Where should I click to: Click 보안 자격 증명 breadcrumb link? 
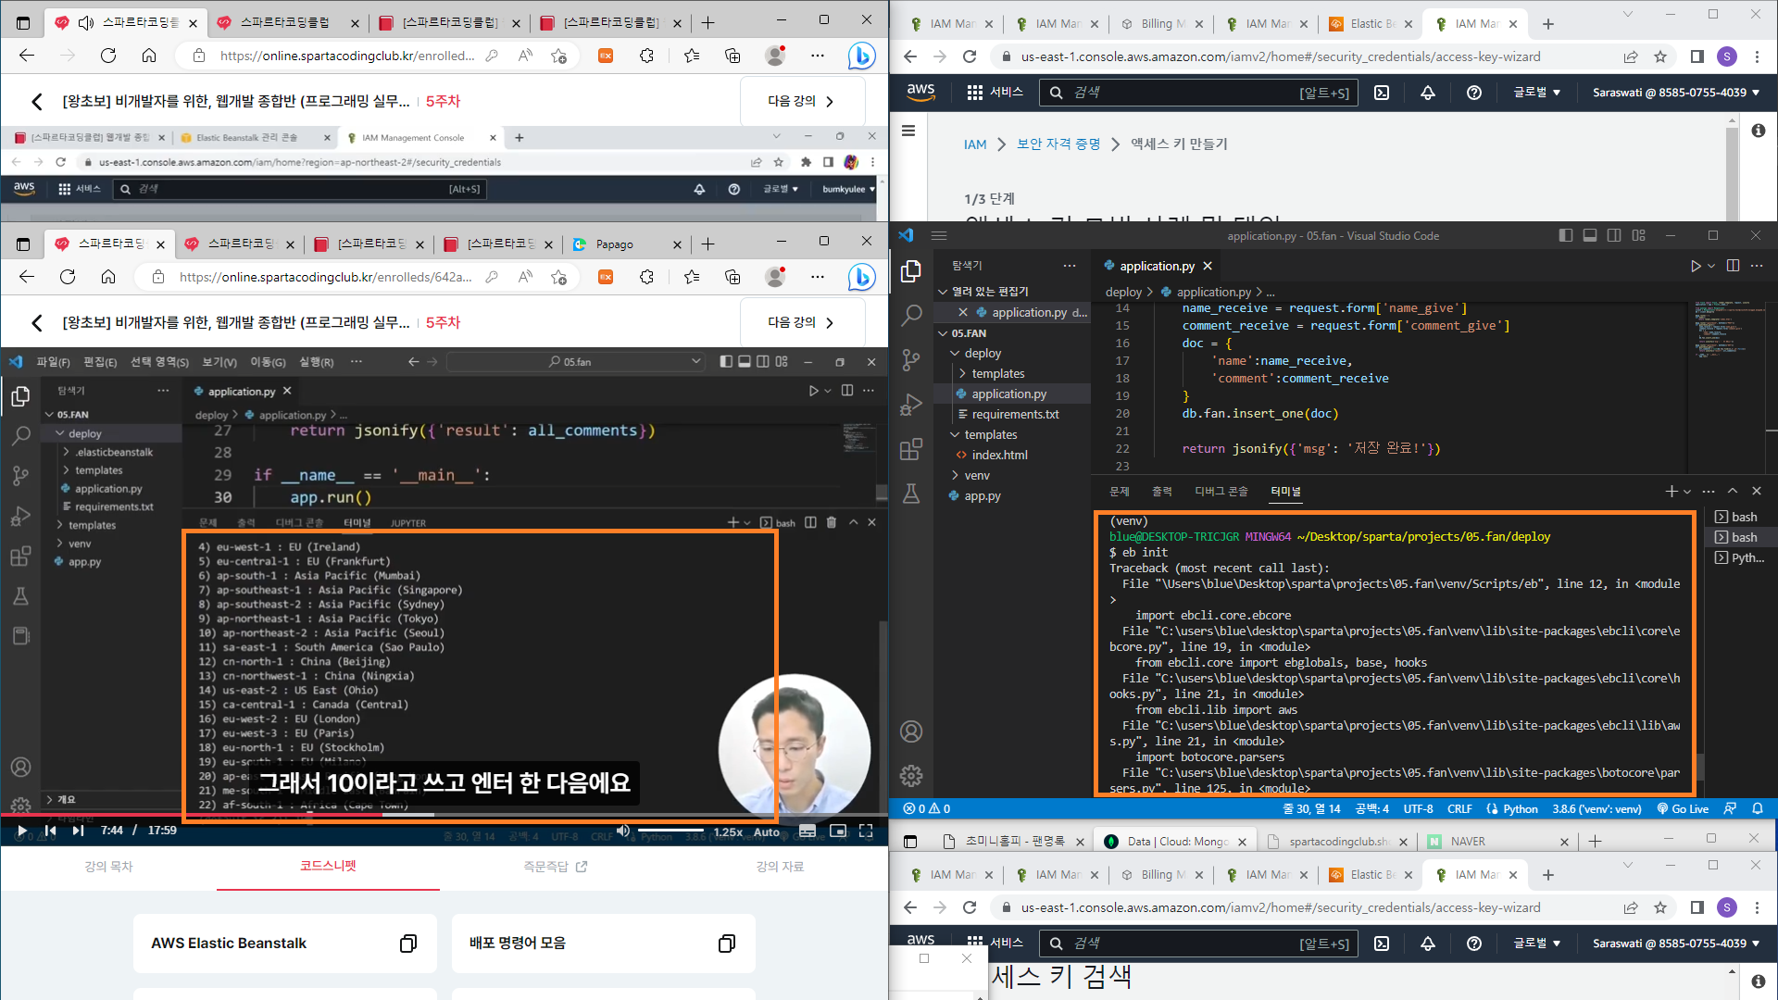[1058, 144]
